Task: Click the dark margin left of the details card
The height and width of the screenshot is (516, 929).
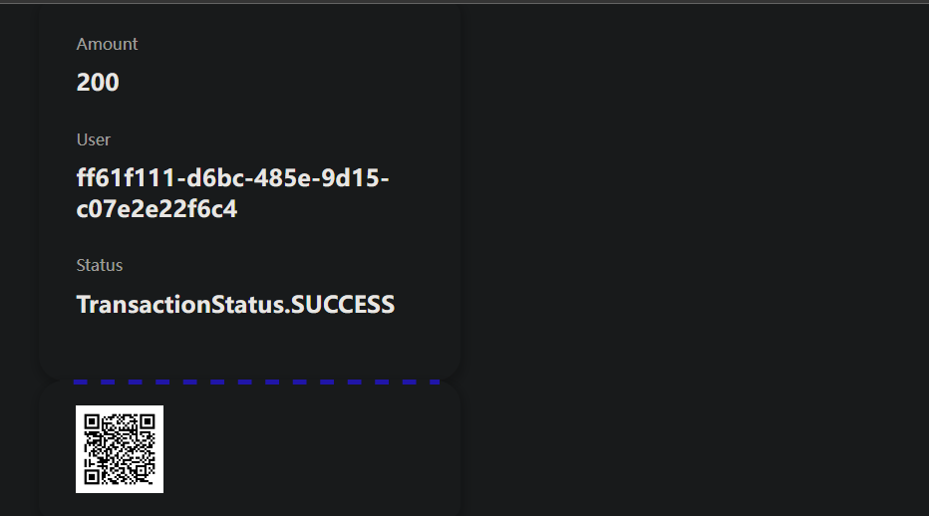Action: 18,199
